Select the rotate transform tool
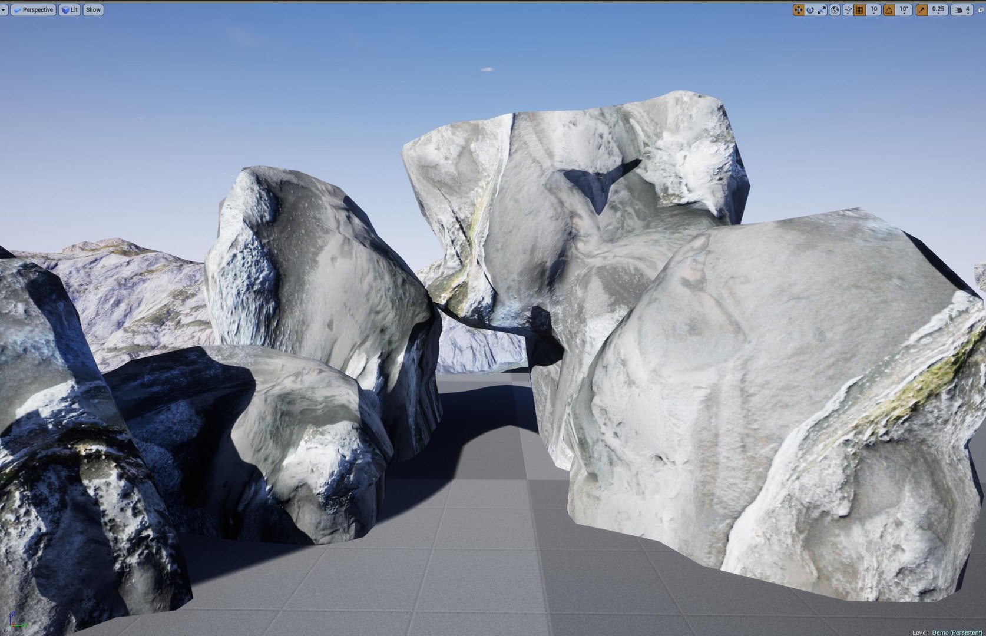 (810, 10)
